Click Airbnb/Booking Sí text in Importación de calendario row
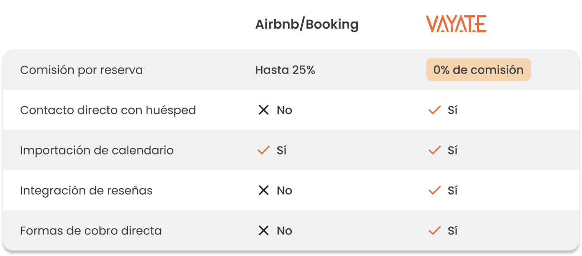Image resolution: width=582 pixels, height=256 pixels. 282,150
